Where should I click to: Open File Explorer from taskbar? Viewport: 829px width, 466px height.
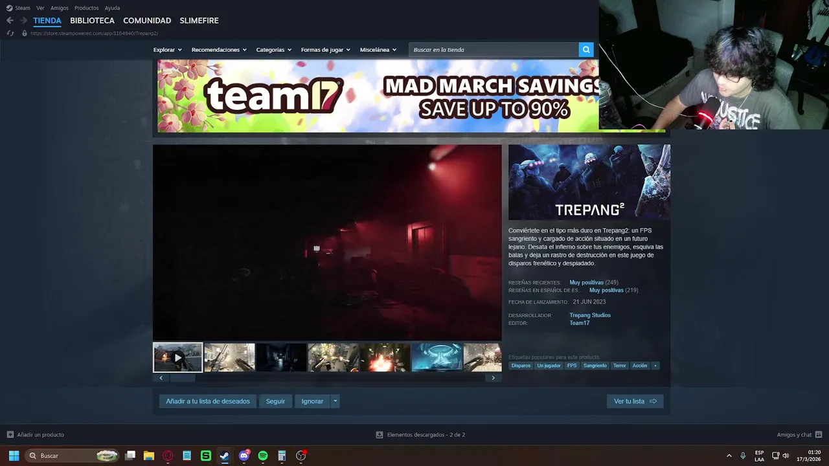pos(149,456)
